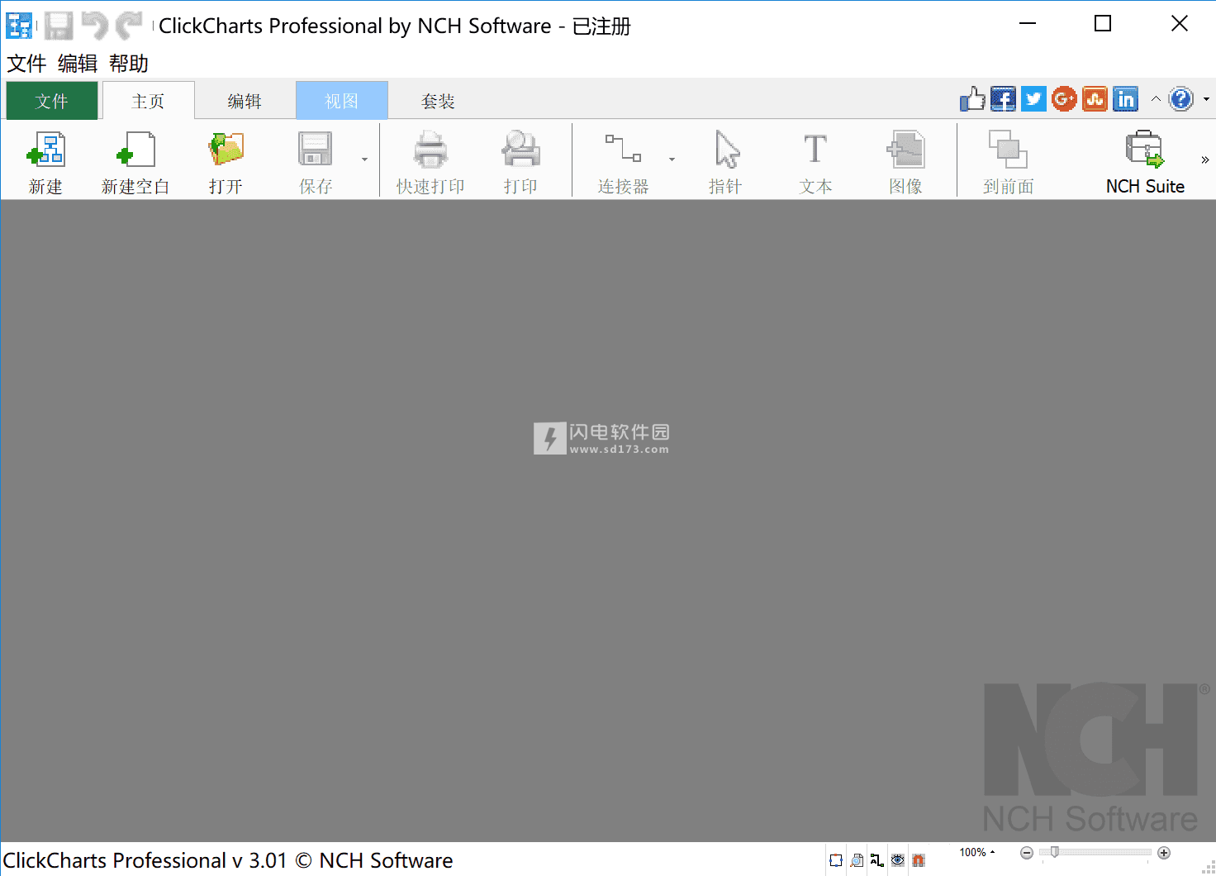Screen dimensions: 1216x876
Task: Click the title bar undo arrow
Action: [x=95, y=26]
